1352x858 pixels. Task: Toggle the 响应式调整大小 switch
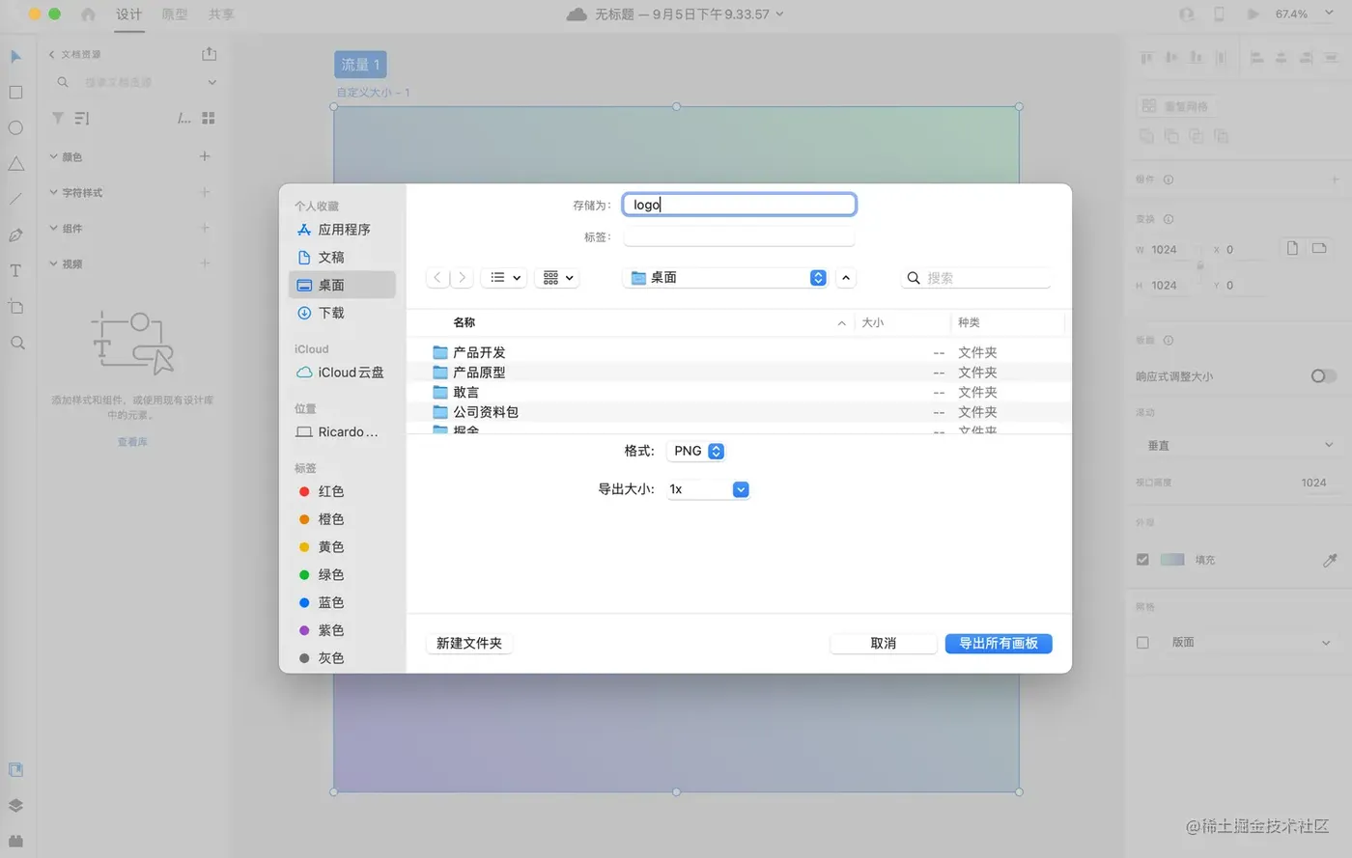(1323, 376)
